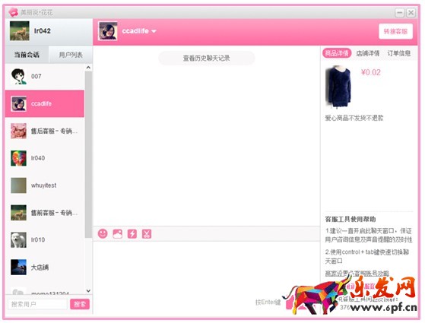Click the 转接客服 button
The width and height of the screenshot is (425, 323).
395,31
